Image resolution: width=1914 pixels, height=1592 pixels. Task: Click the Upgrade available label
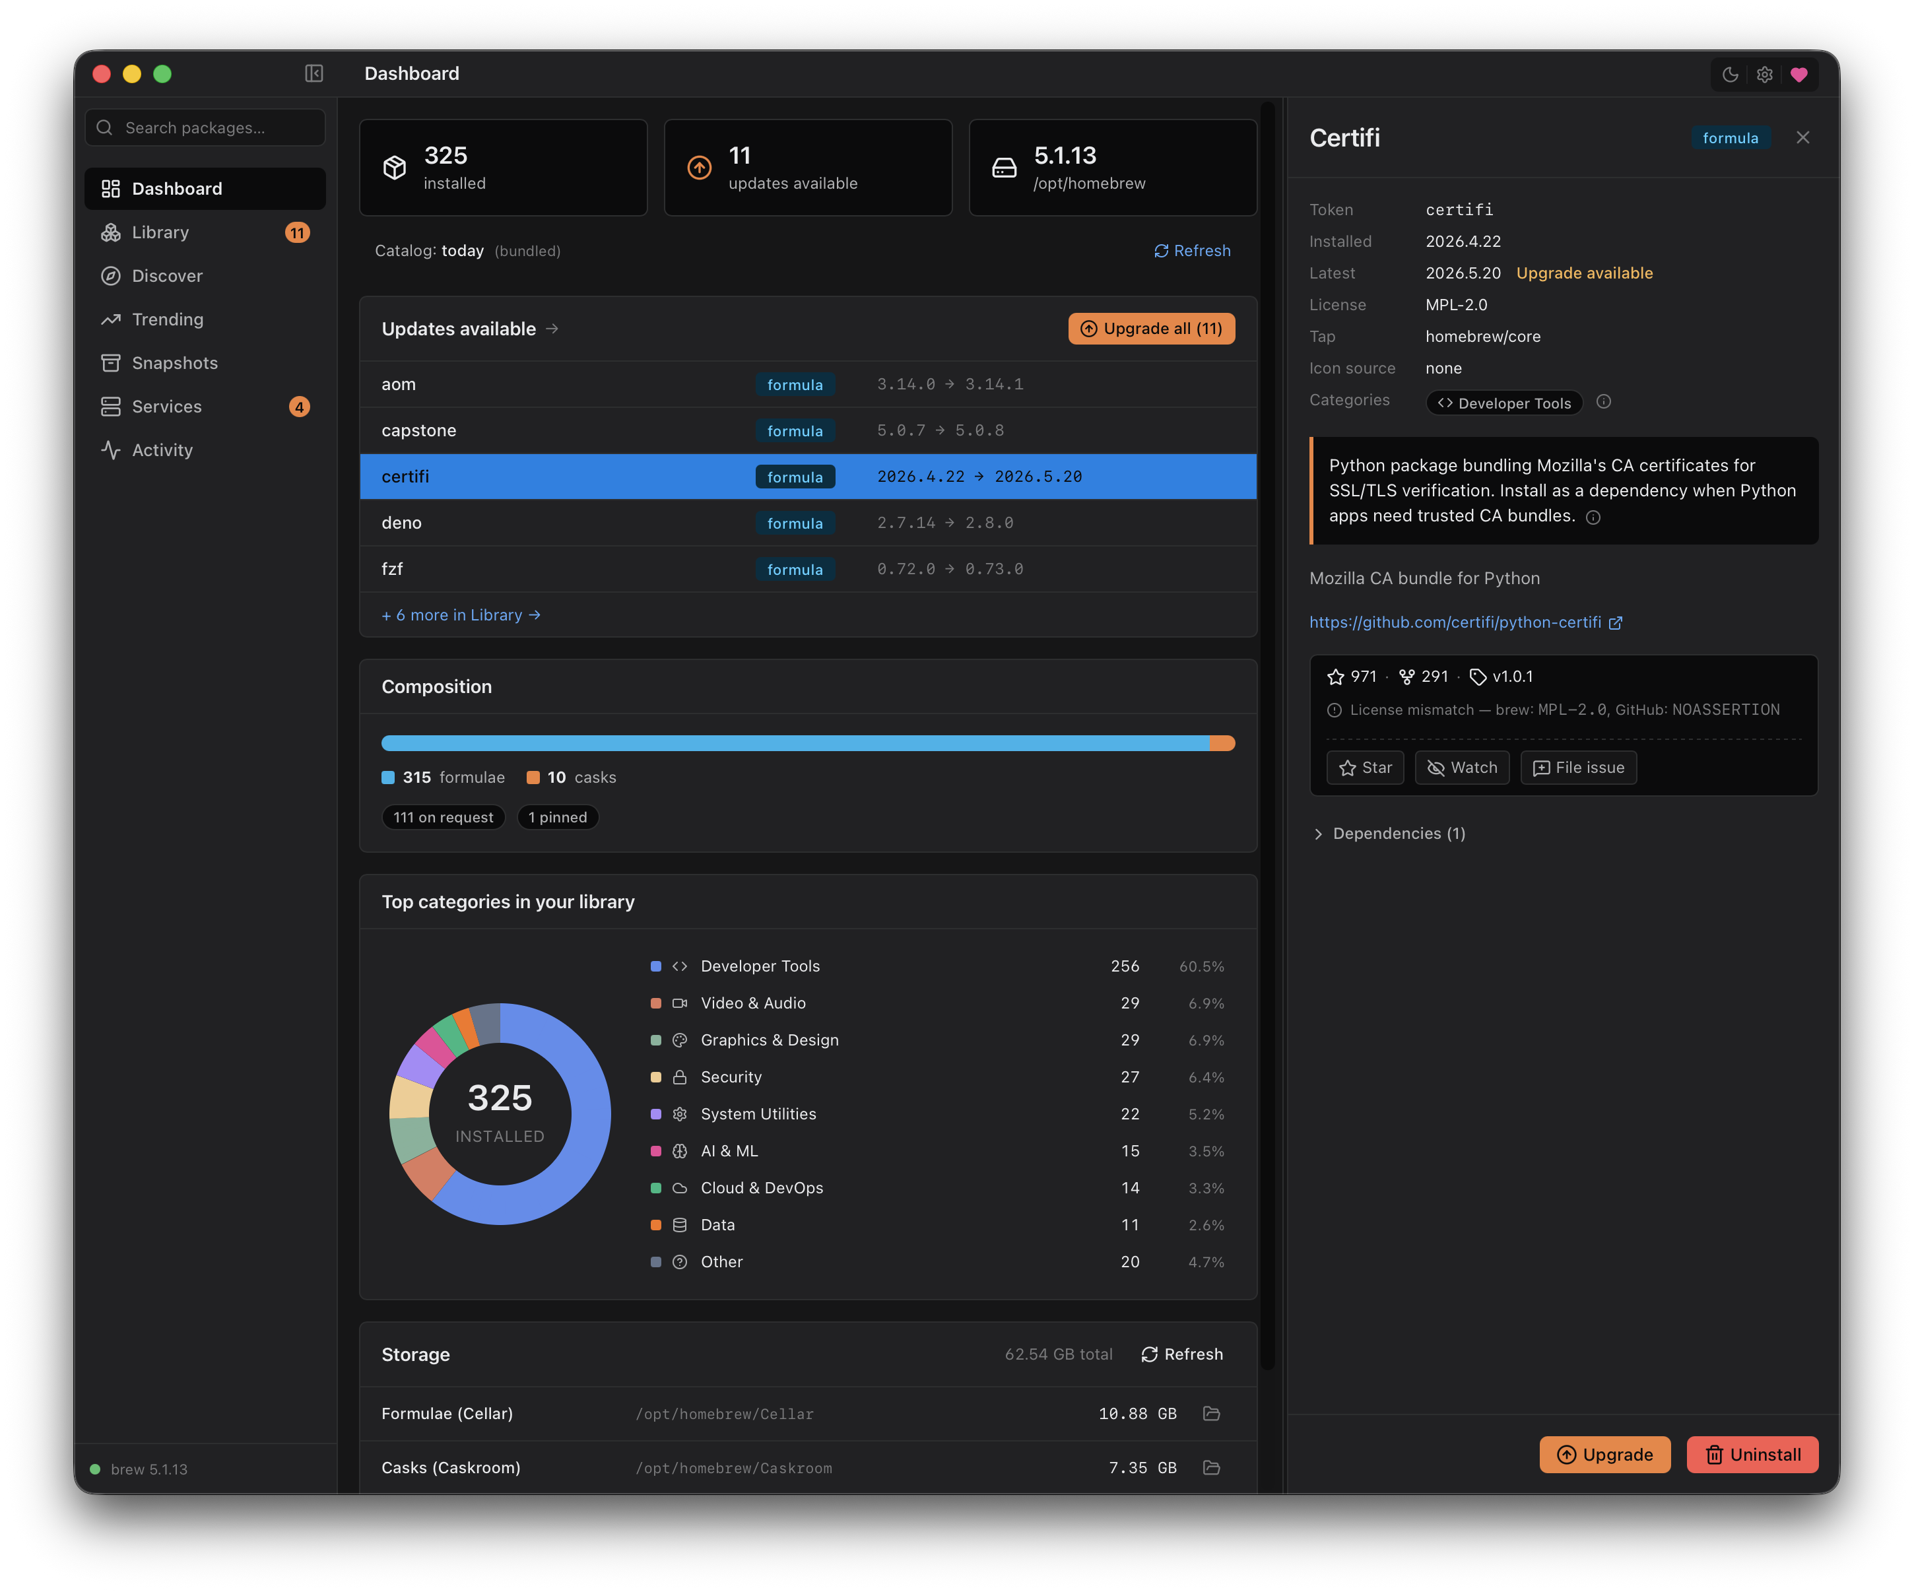pyautogui.click(x=1584, y=273)
